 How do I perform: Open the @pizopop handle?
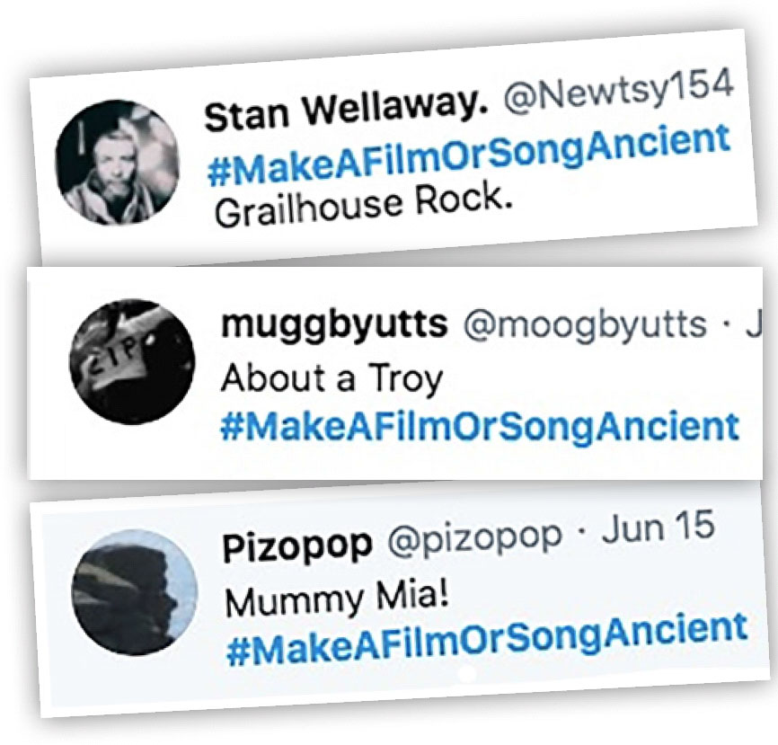[x=475, y=538]
